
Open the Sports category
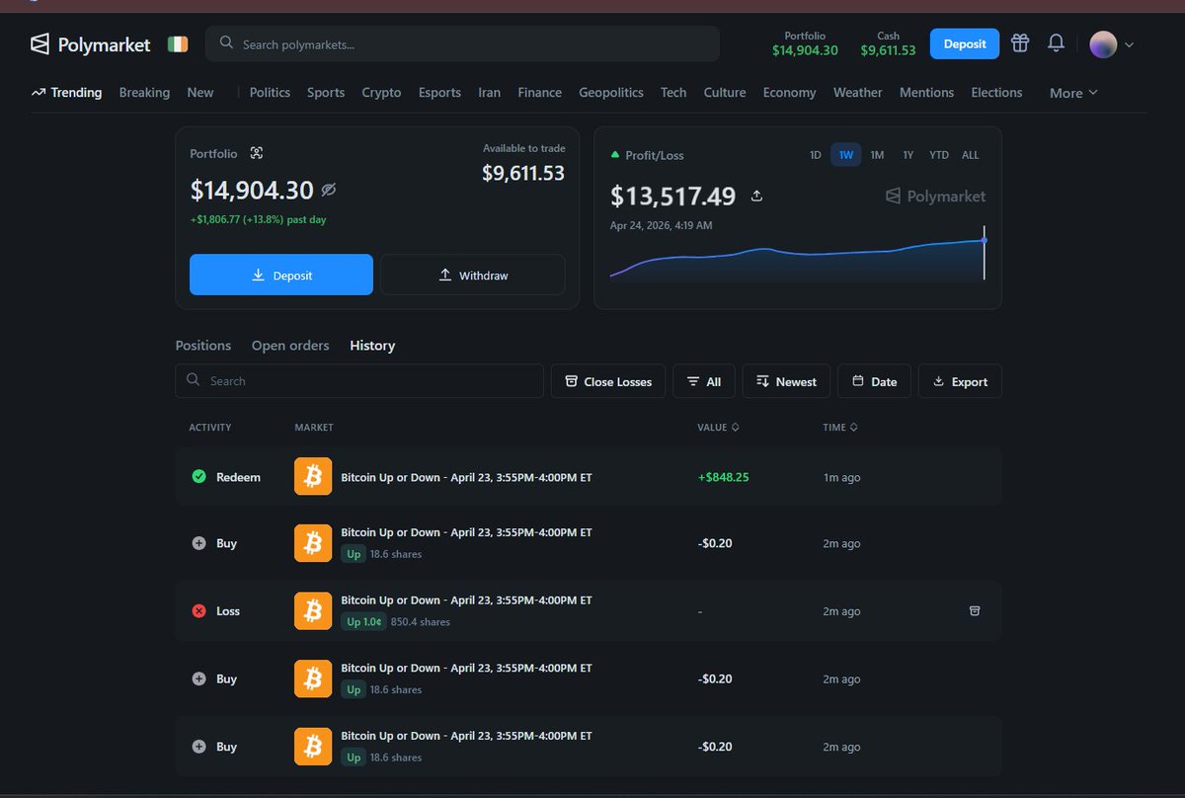pyautogui.click(x=326, y=92)
